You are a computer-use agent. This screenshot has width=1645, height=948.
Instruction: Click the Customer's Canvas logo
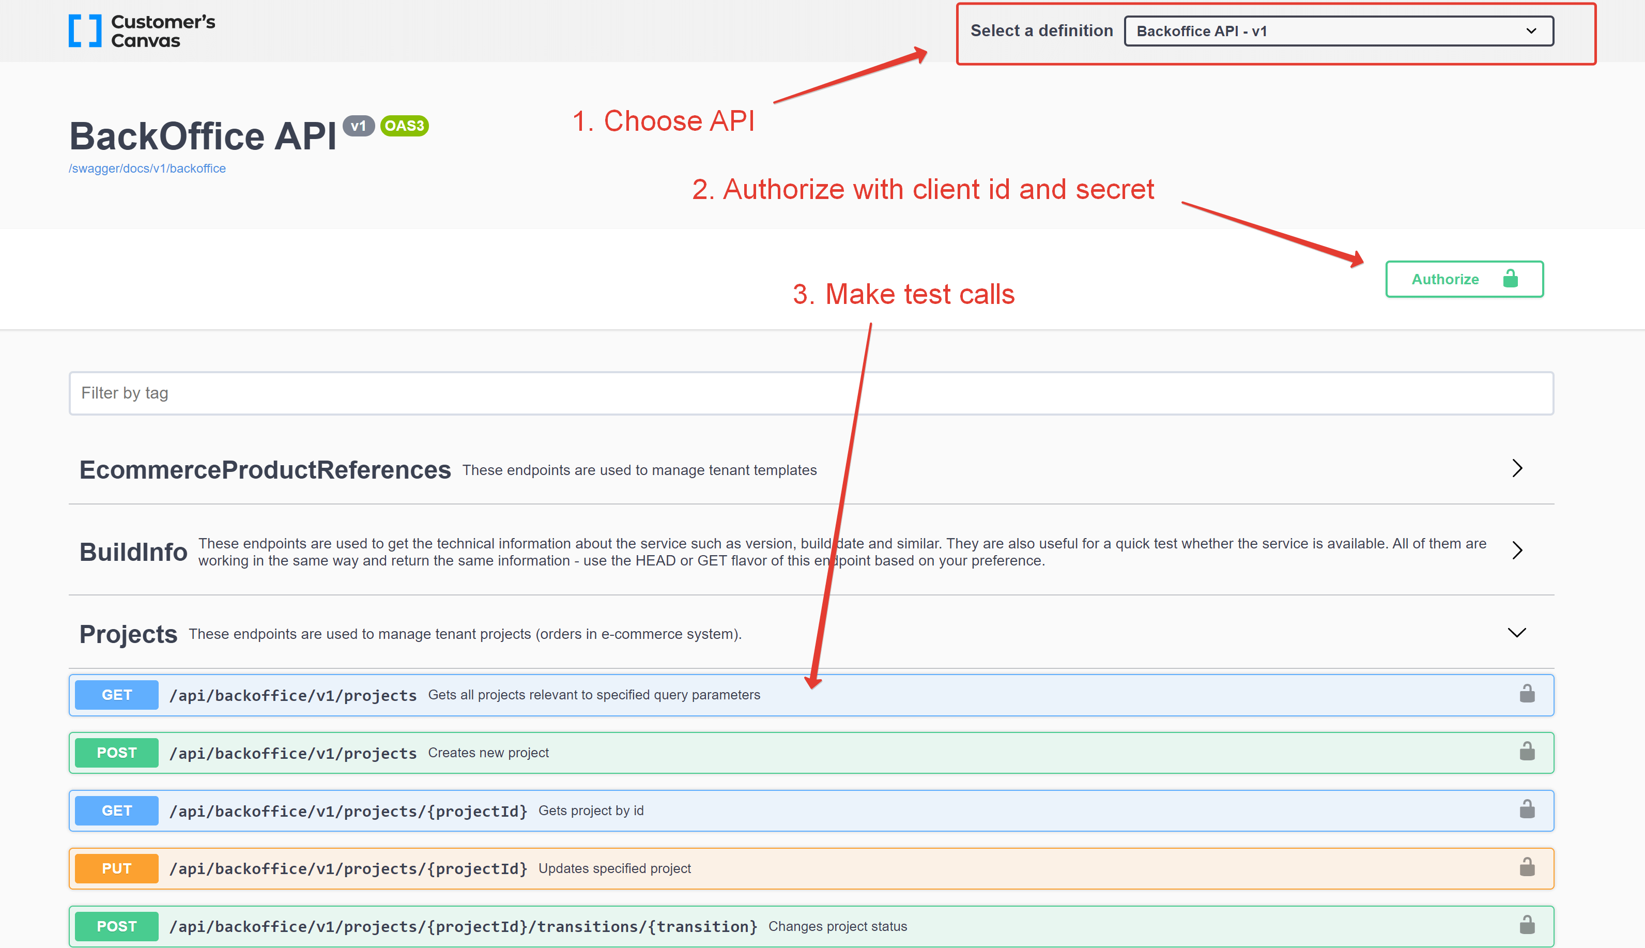coord(142,30)
